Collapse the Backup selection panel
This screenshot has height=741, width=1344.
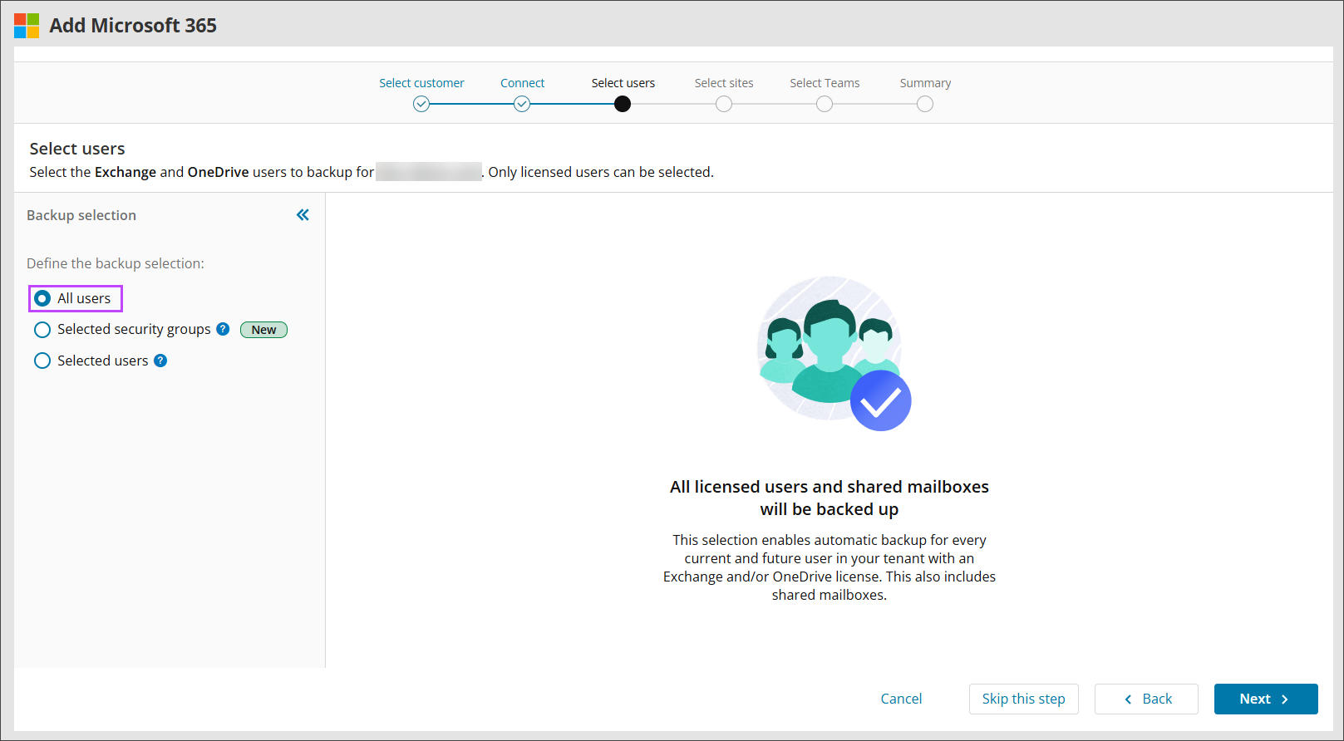pos(303,215)
